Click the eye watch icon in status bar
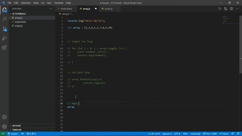242x136 pixels. tap(23, 134)
